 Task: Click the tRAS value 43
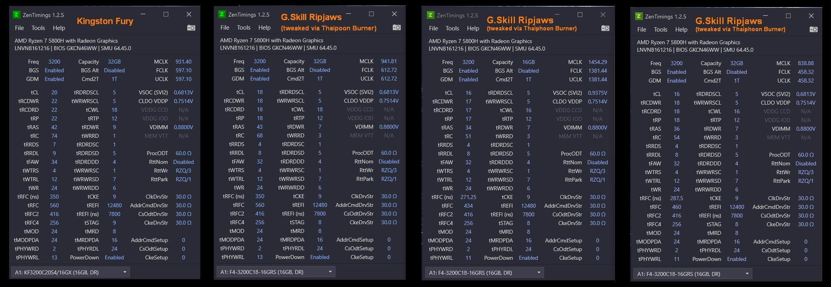pyautogui.click(x=260, y=127)
